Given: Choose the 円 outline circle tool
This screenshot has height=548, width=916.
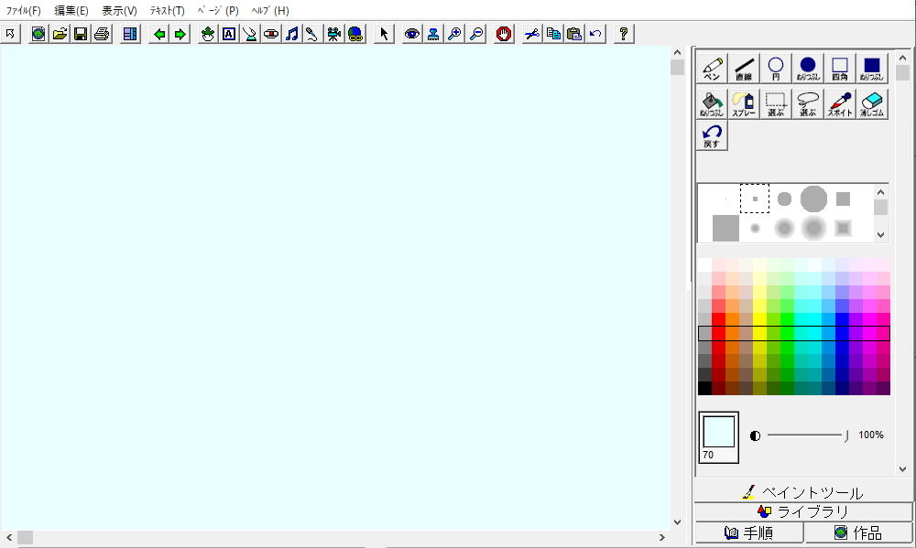Looking at the screenshot, I should tap(776, 69).
